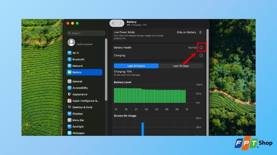Click the Bluetooth sidebar icon
277x155 pixels.
coord(70,59)
